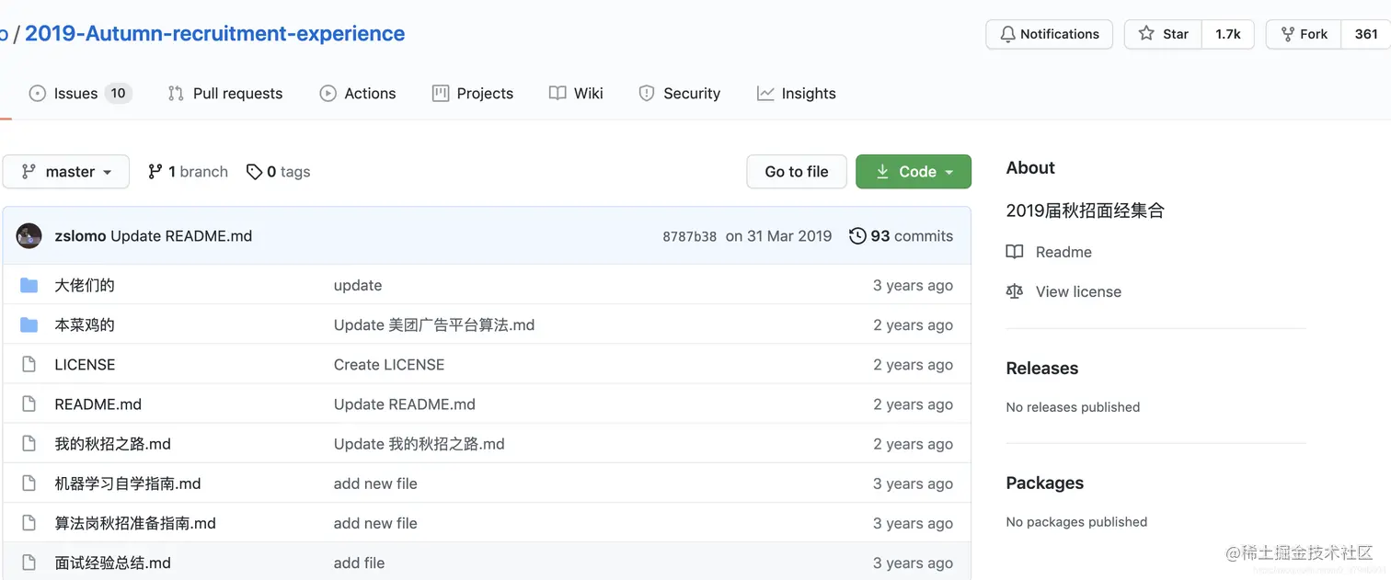Click the folder icon beside 本菜鸡的
Viewport: 1391px width, 580px height.
pyautogui.click(x=29, y=325)
